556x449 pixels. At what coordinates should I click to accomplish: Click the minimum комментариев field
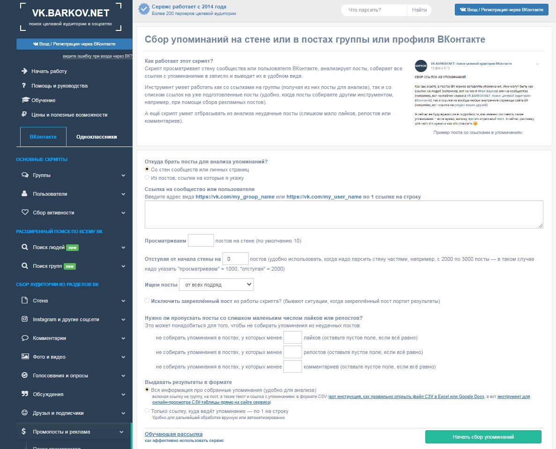[293, 367]
